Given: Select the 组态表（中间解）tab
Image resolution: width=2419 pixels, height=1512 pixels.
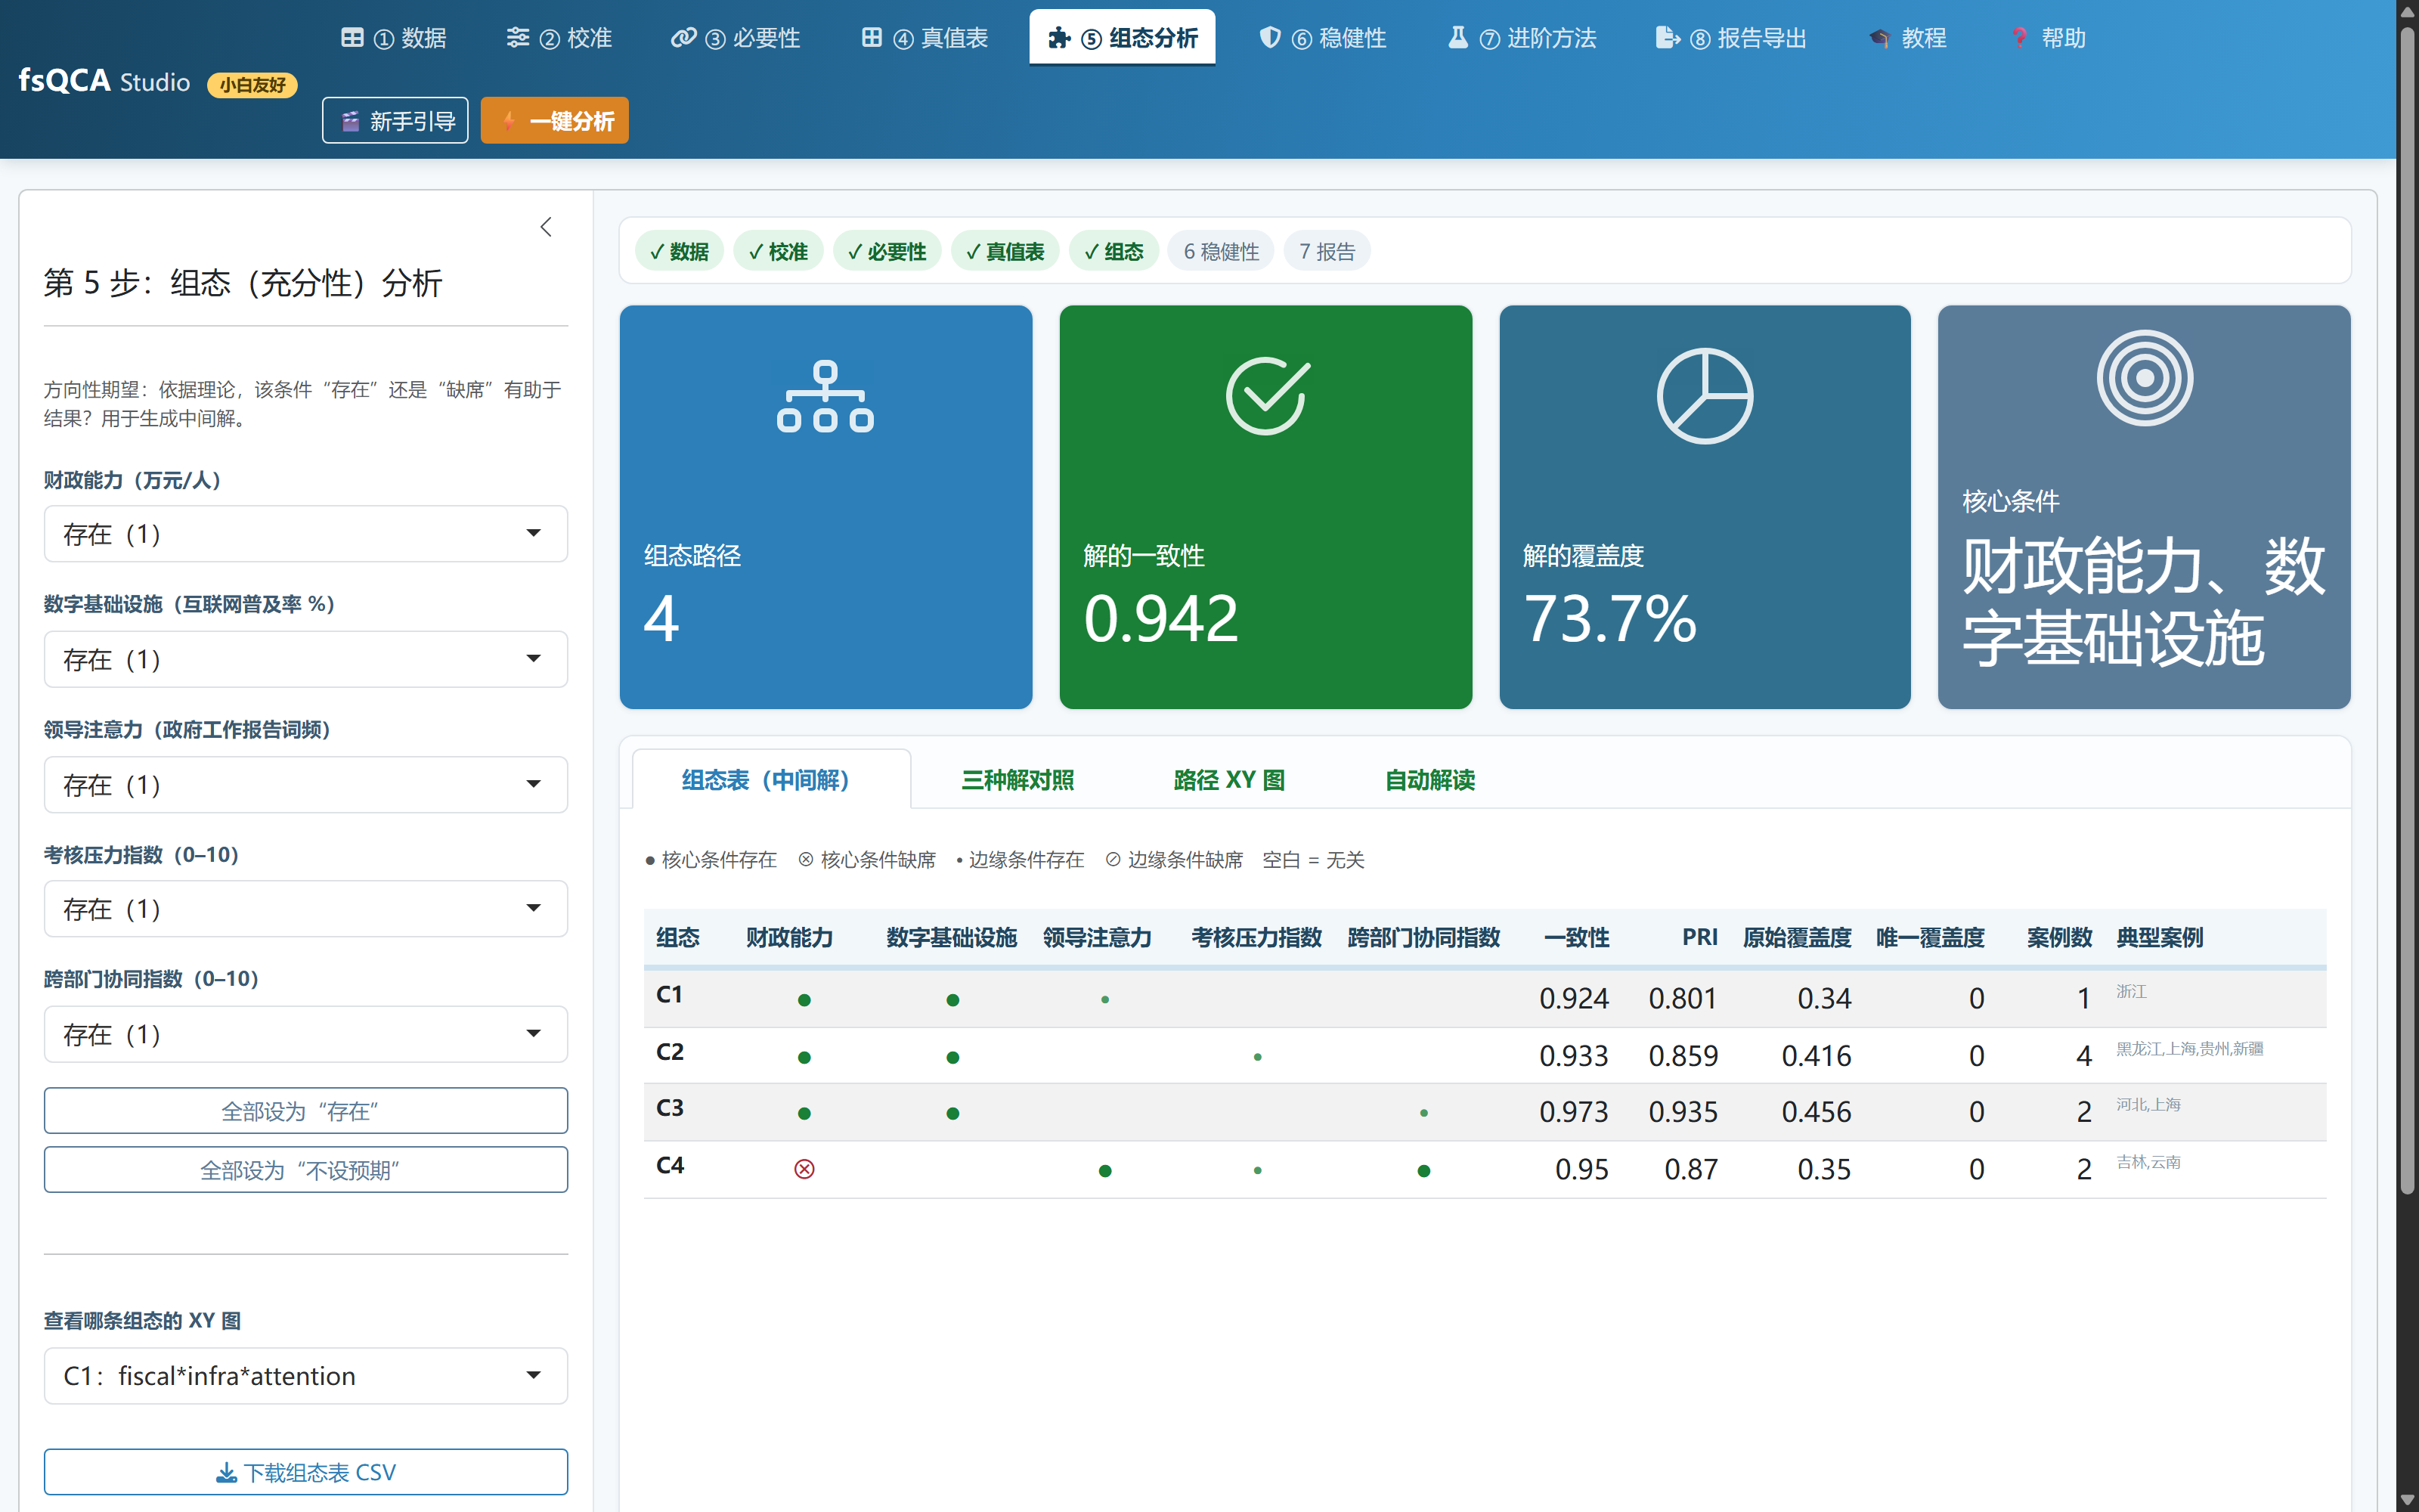Looking at the screenshot, I should coord(771,780).
